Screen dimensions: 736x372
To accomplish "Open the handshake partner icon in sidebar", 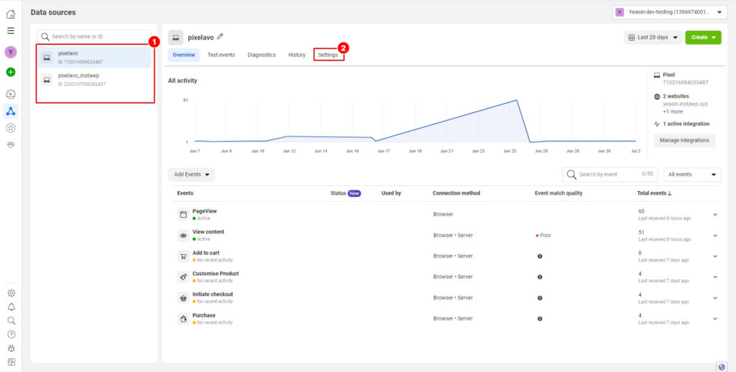I will 10,144.
